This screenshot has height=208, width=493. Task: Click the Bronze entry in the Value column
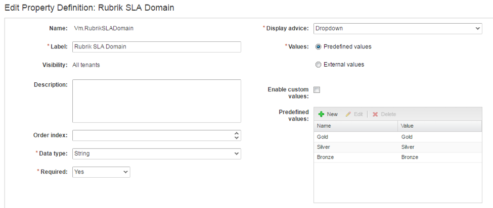(410, 157)
